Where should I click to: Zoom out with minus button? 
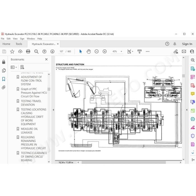[97, 51]
